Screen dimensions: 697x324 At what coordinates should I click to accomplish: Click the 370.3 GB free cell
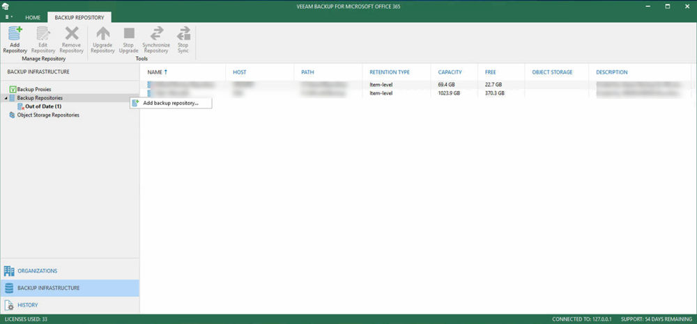click(x=495, y=93)
